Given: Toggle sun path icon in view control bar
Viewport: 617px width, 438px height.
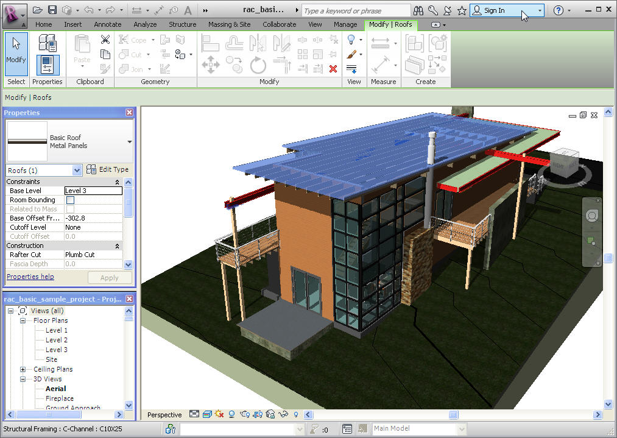Looking at the screenshot, I should 219,415.
